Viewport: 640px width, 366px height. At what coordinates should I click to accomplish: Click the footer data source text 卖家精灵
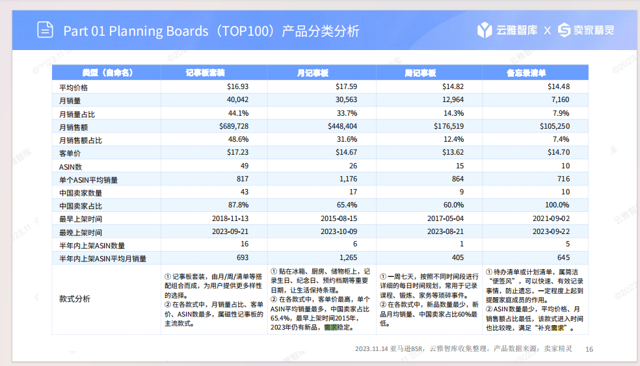[x=557, y=348]
